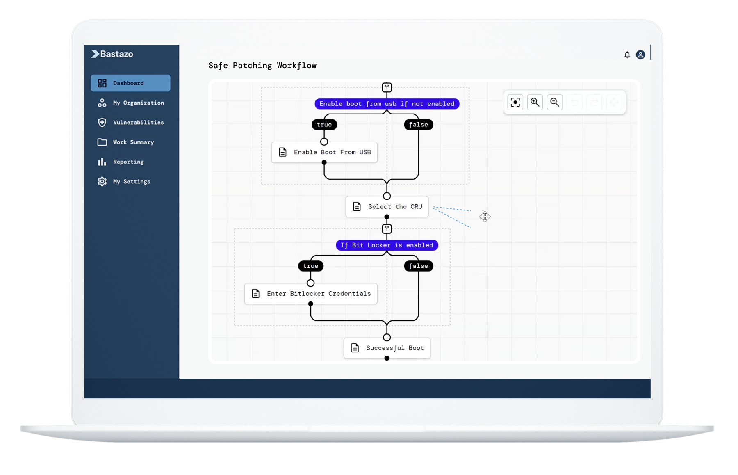This screenshot has width=738, height=475.
Task: Click the false branch under Bit Locker condition
Action: 419,266
